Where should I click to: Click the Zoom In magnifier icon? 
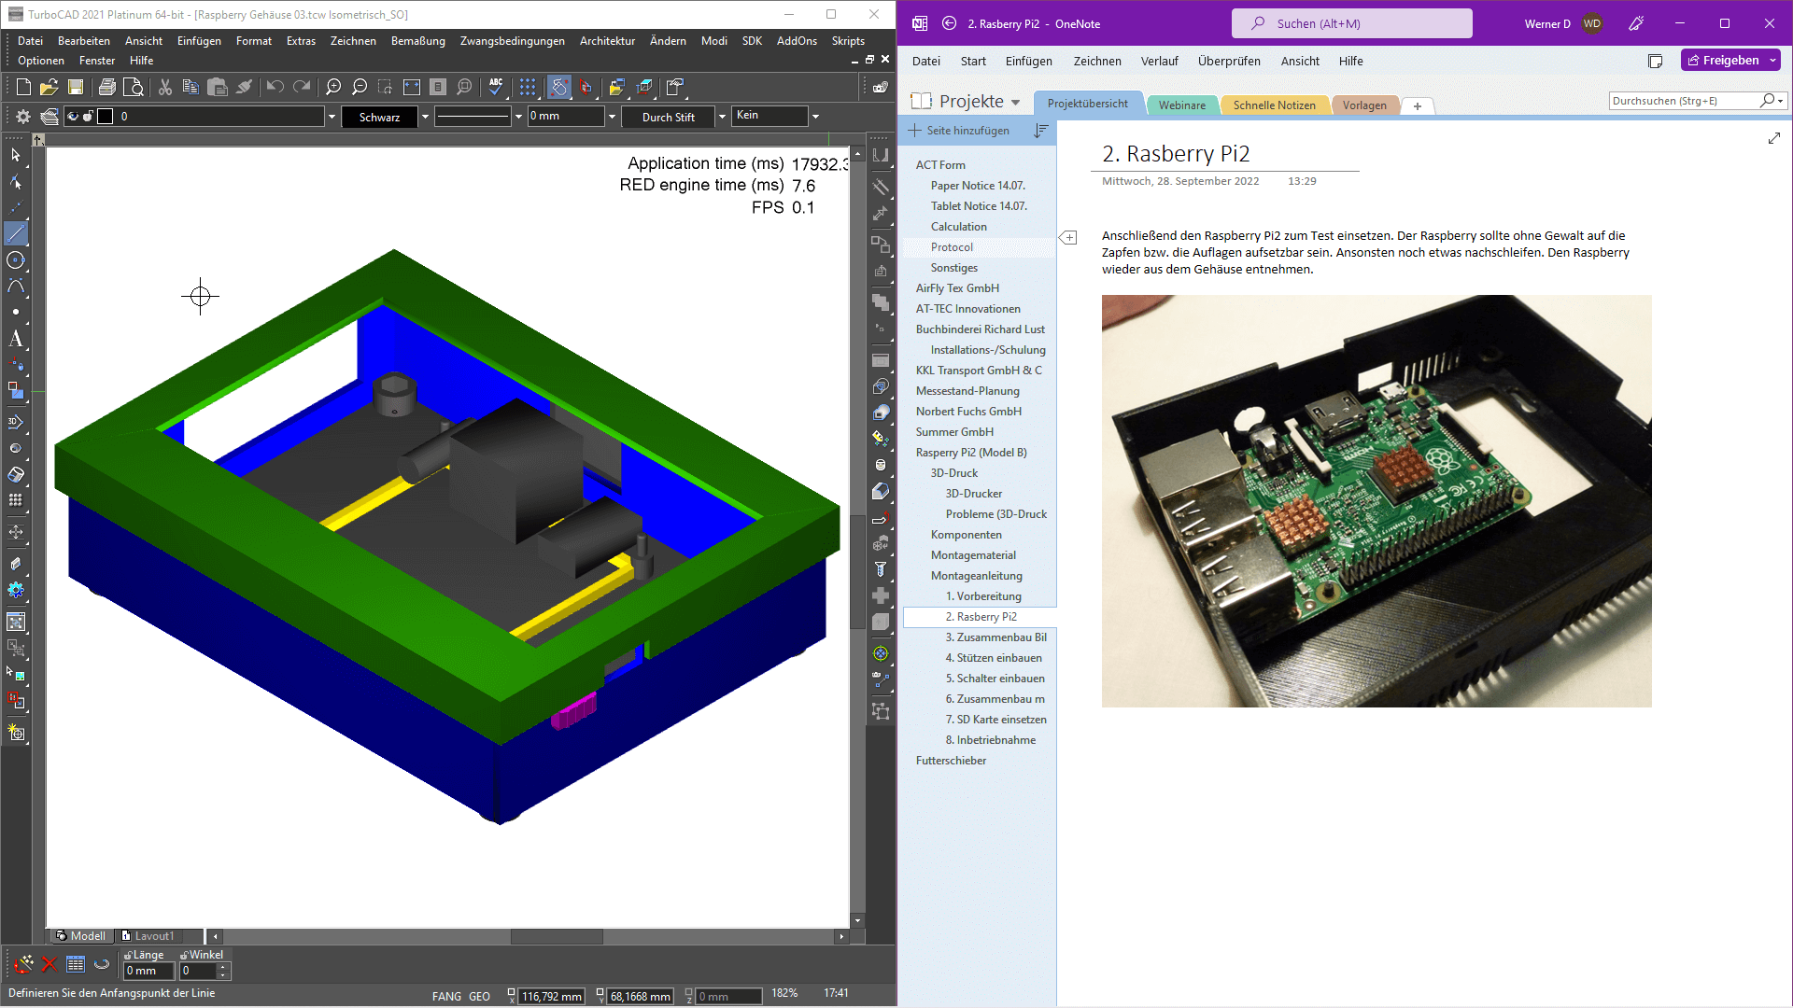(332, 87)
